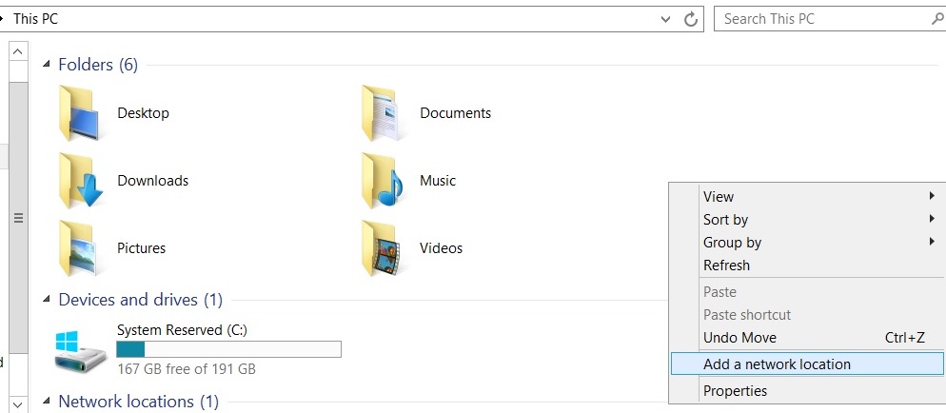Viewport: 946px width, 413px height.
Task: Choose Undo Move from context menu
Action: (807, 338)
